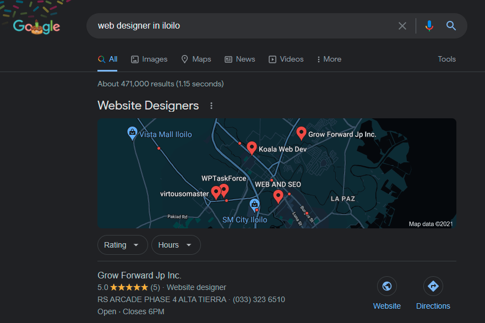The image size is (485, 323).
Task: Click the Open · Closes 6PM hours text
Action: 131,311
